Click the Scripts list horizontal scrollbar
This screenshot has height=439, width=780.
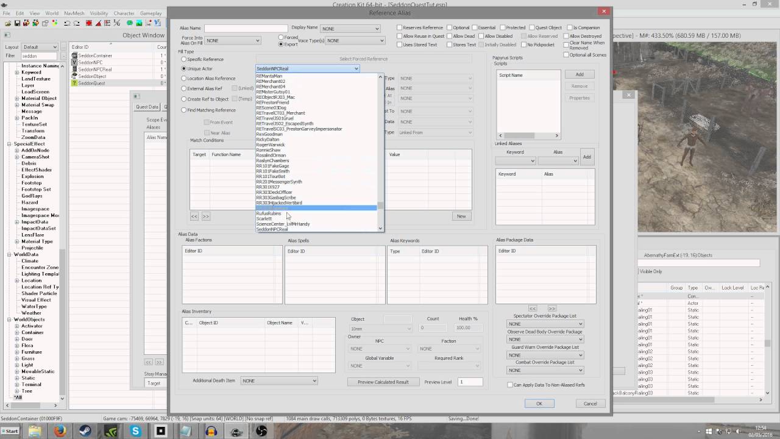click(x=528, y=136)
